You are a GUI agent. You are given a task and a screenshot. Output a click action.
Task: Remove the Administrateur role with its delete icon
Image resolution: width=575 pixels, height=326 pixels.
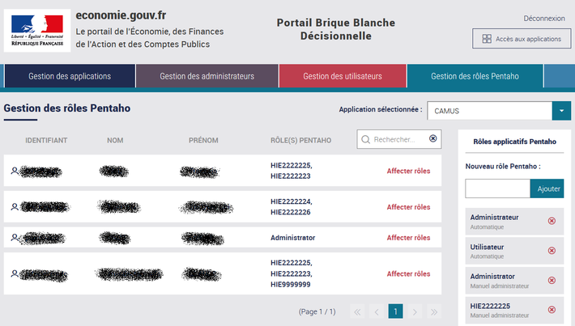[552, 221]
